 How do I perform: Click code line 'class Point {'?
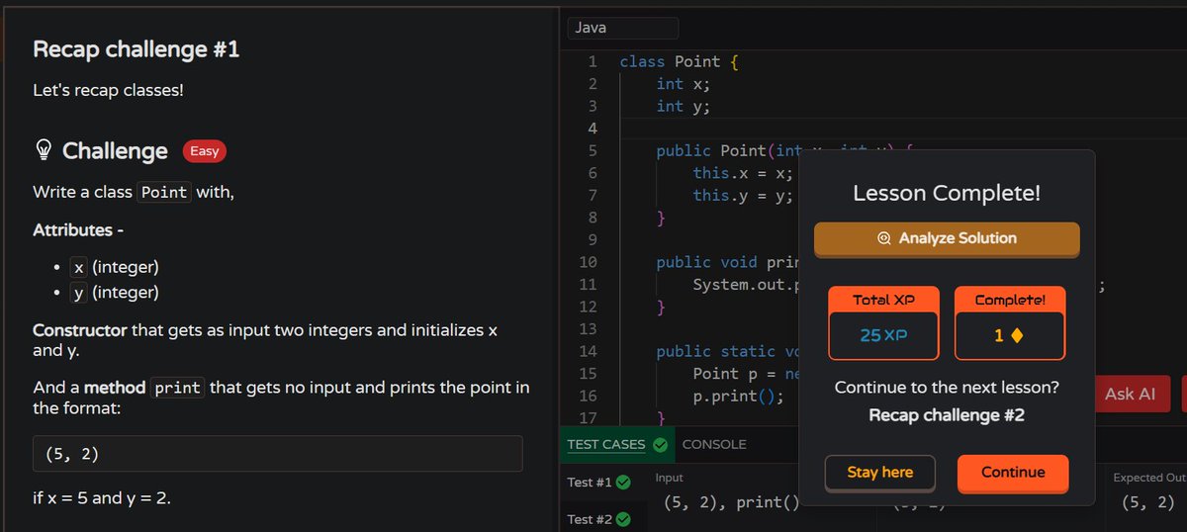679,61
